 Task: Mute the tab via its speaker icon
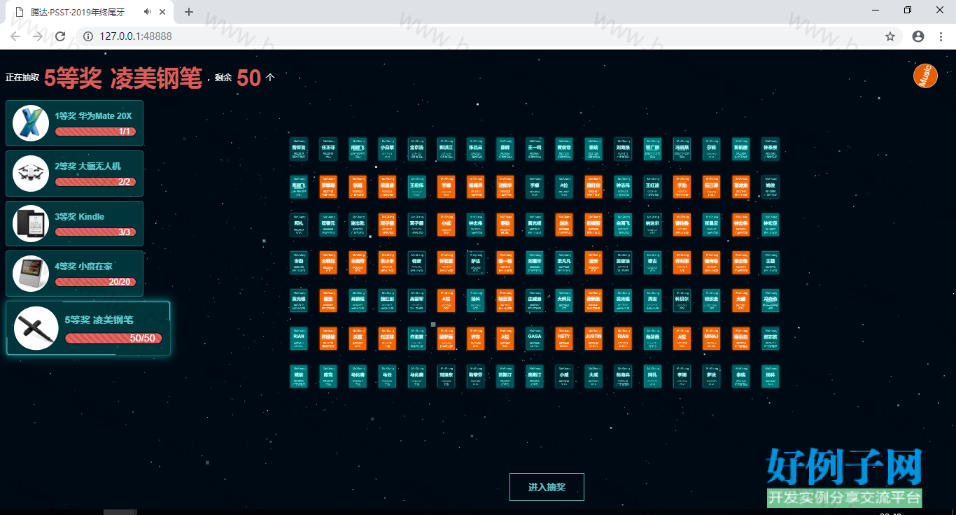[x=148, y=12]
